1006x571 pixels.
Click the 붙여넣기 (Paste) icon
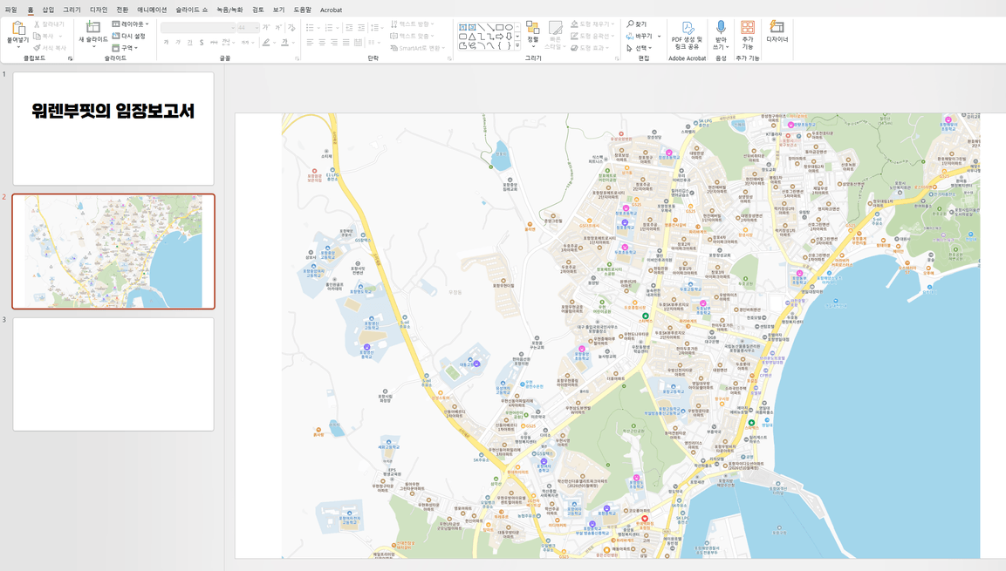coord(17,30)
